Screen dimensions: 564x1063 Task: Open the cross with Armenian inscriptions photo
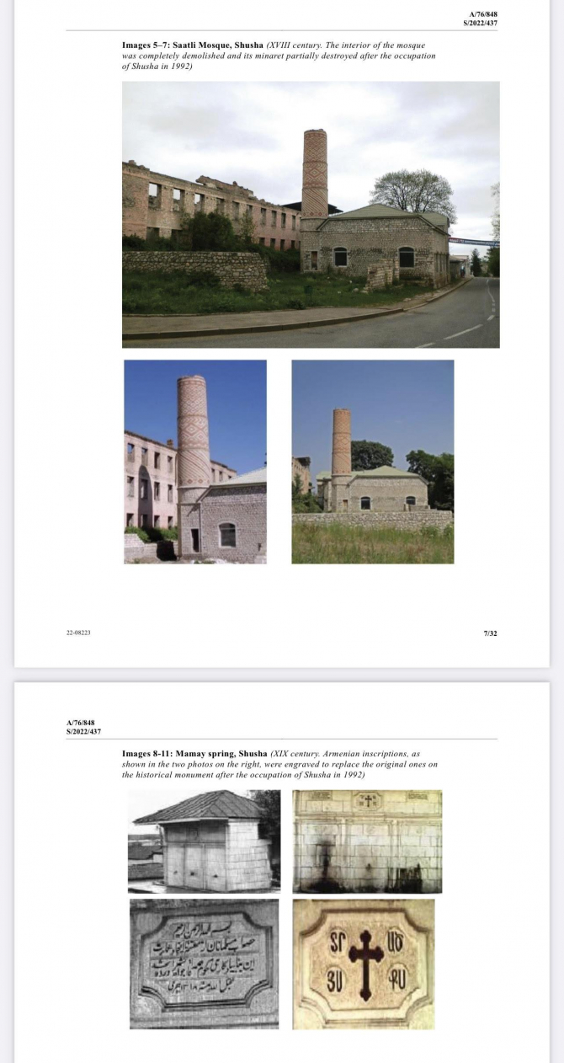coord(364,964)
